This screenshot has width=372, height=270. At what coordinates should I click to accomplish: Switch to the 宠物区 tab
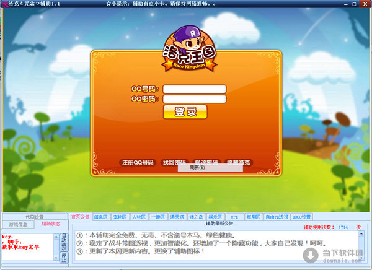[x=120, y=217]
